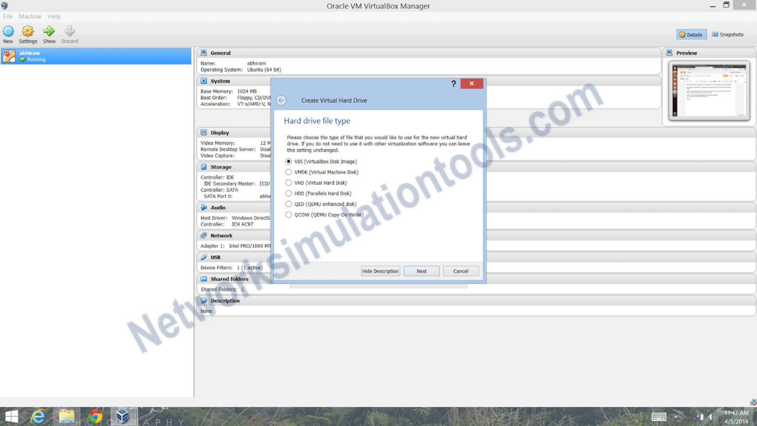Open Google Chrome from the taskbar
The width and height of the screenshot is (757, 426).
tap(95, 415)
